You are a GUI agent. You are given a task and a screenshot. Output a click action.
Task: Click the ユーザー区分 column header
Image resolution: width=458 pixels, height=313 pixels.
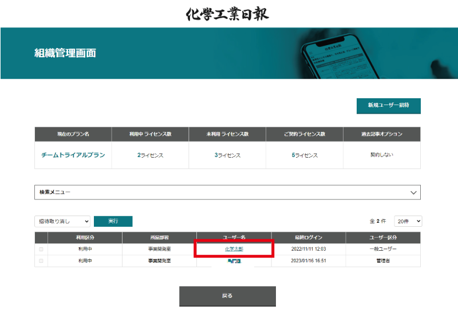[383, 238]
